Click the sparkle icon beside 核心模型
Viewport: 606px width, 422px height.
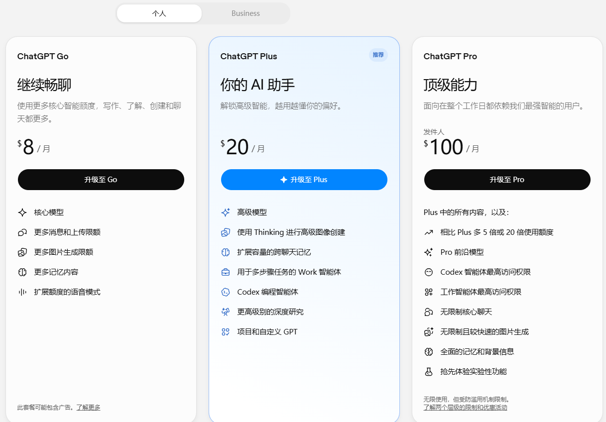[22, 212]
